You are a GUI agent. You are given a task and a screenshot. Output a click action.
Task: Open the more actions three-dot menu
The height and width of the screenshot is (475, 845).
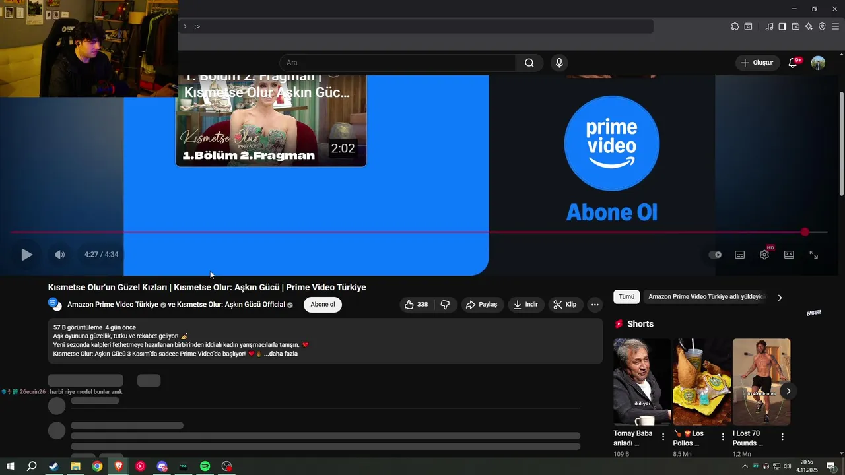(595, 305)
